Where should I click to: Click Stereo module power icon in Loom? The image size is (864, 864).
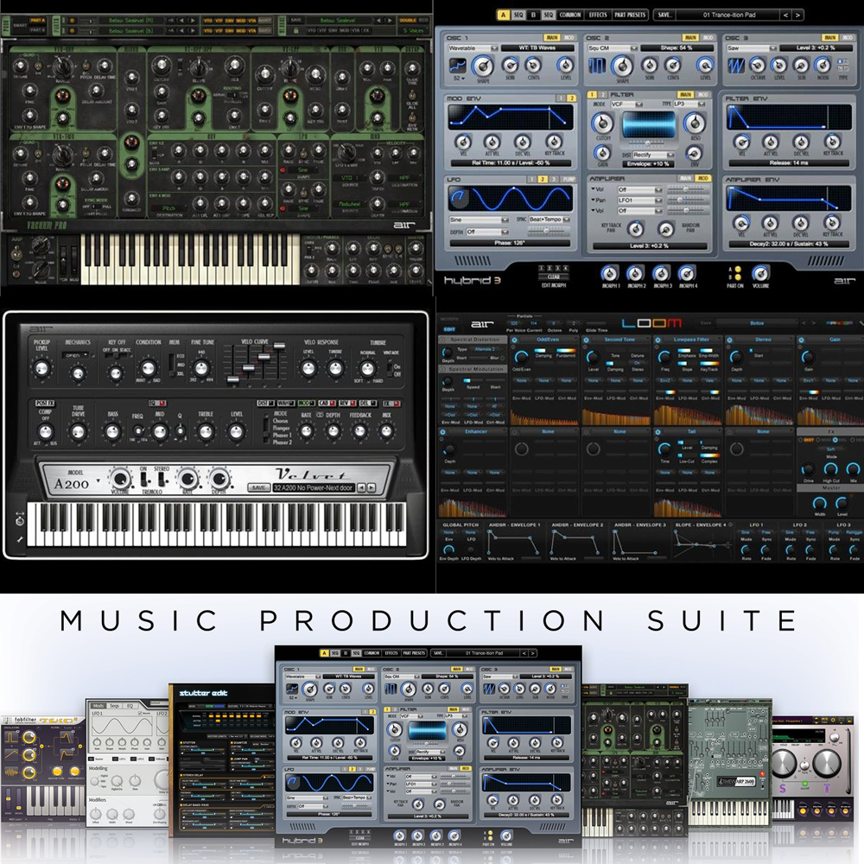pyautogui.click(x=729, y=340)
